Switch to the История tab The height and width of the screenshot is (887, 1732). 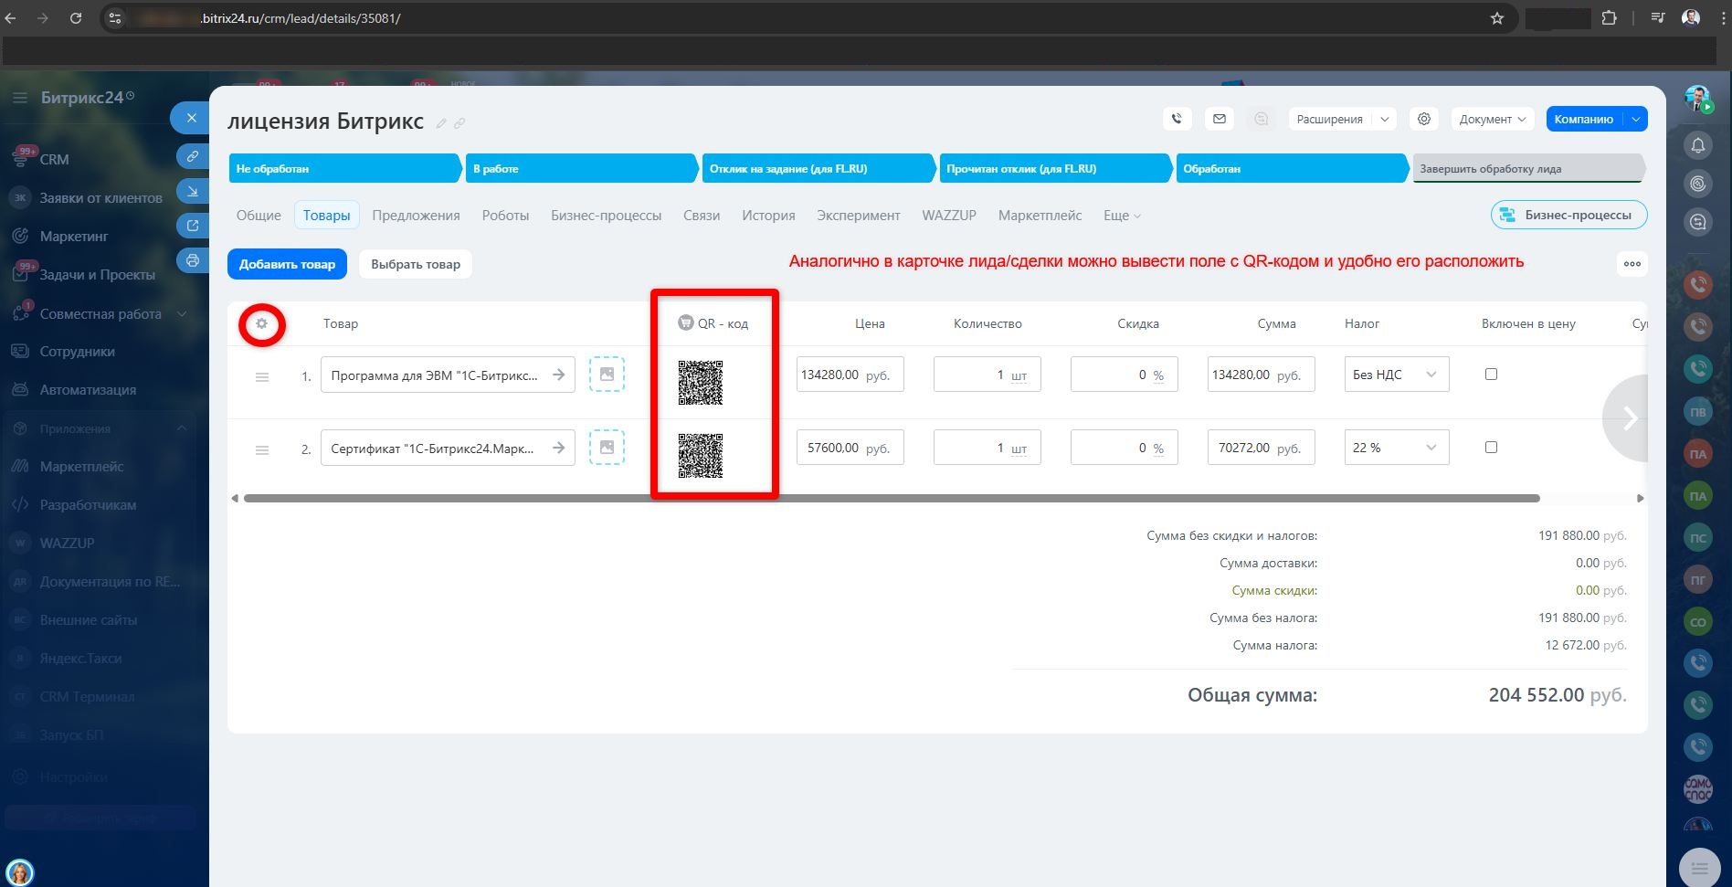(x=767, y=216)
